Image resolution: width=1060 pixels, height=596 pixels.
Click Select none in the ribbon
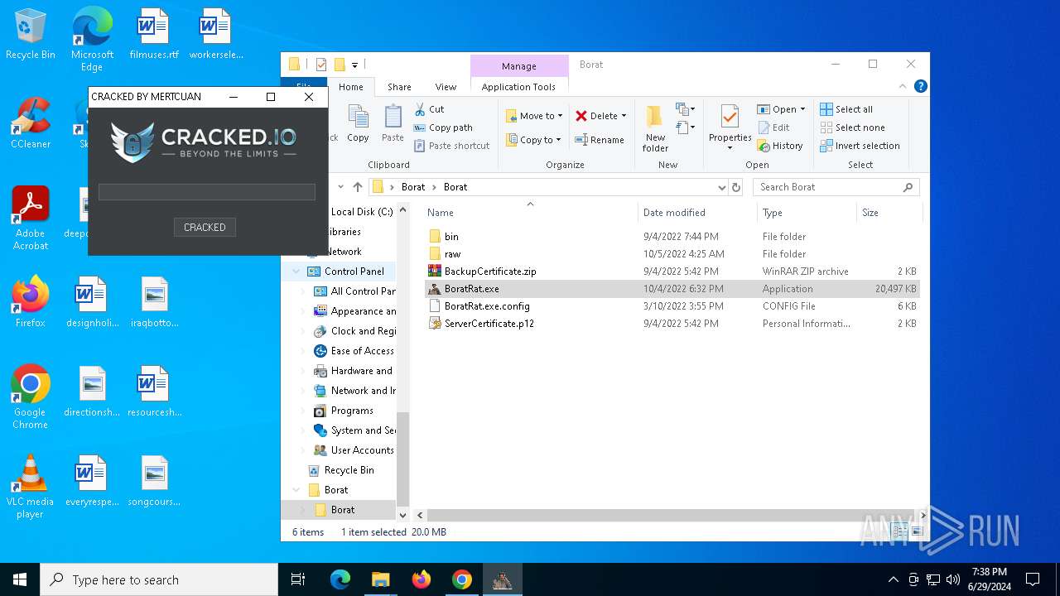(852, 127)
